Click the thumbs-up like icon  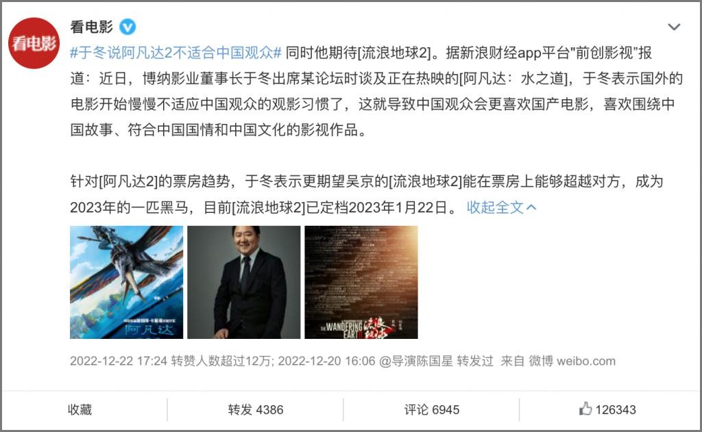coord(585,409)
